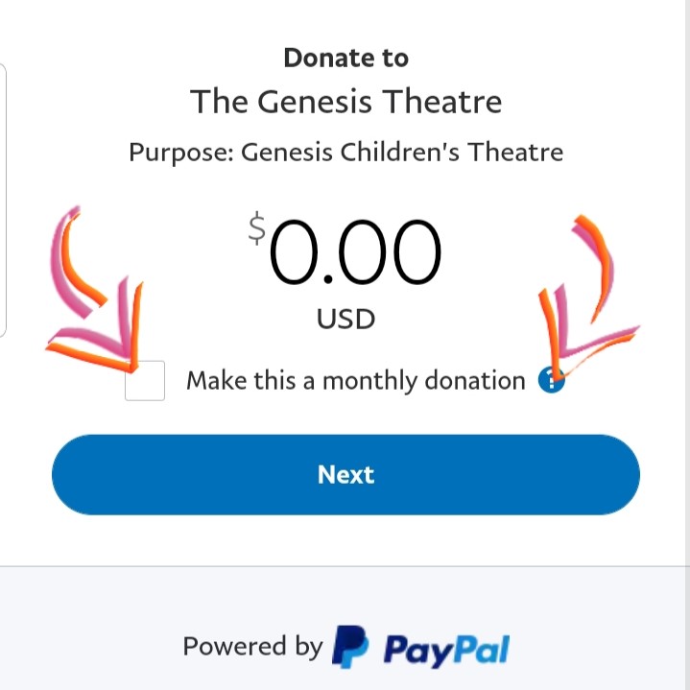Click the "Donate to" heading
The image size is (690, 690).
[x=345, y=59]
